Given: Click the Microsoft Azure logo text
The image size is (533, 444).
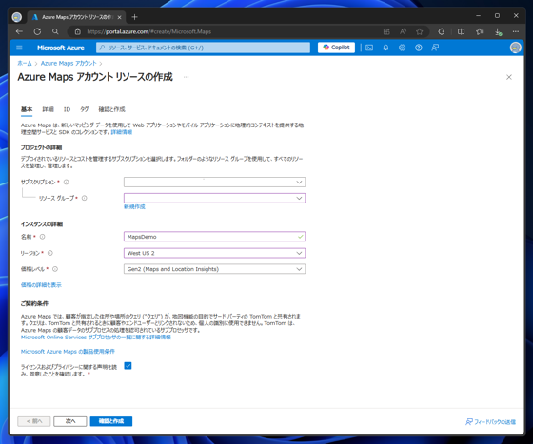Looking at the screenshot, I should pos(61,48).
